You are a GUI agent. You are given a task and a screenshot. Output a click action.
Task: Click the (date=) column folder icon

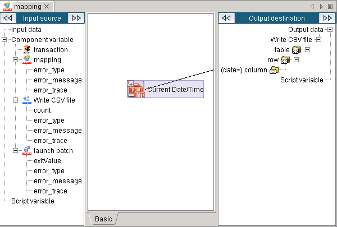coord(274,70)
